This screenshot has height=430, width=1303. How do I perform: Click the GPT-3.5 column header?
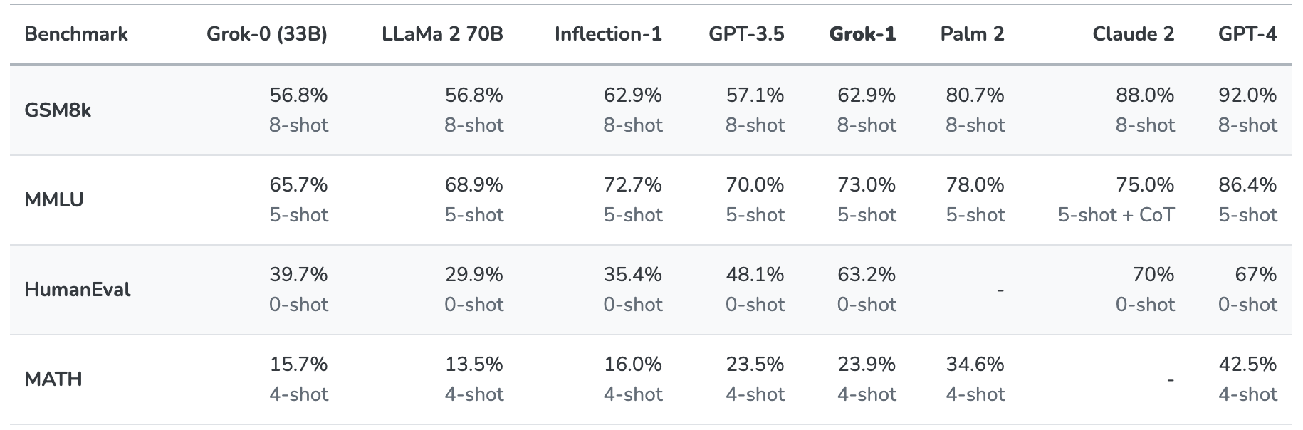(x=746, y=33)
